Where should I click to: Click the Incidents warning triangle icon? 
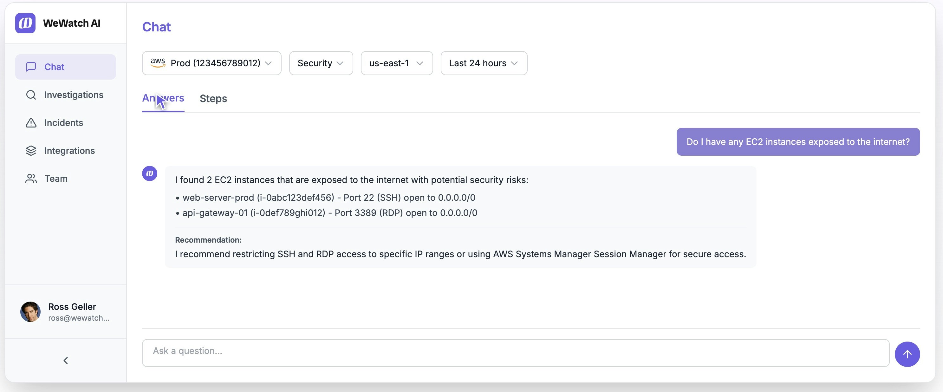click(31, 123)
